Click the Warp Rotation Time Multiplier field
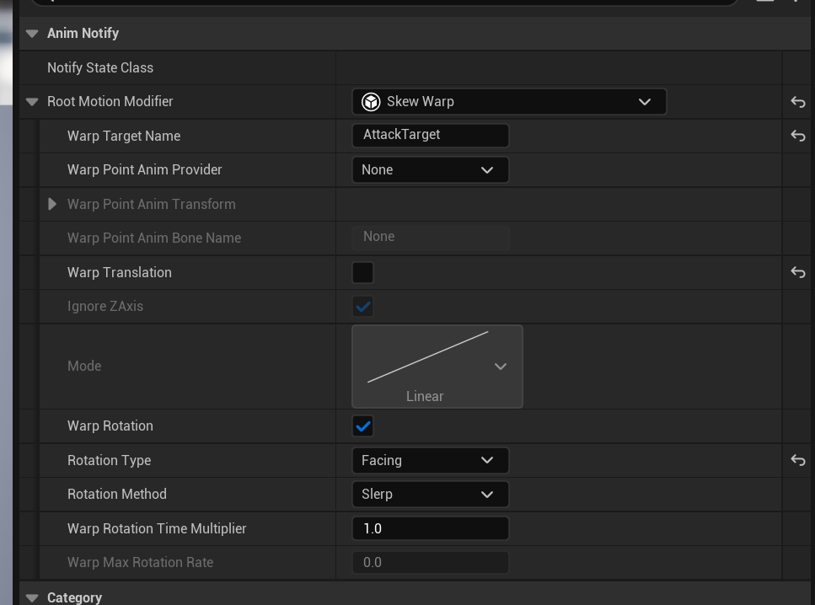The image size is (815, 605). point(430,528)
